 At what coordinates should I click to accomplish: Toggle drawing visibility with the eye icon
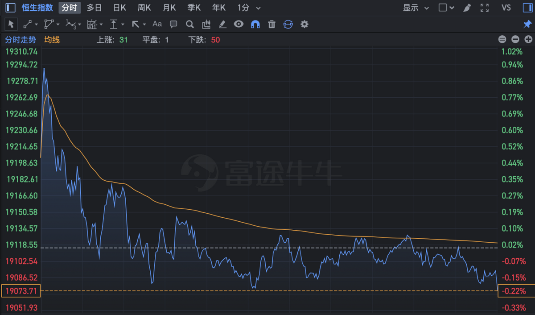coord(239,24)
